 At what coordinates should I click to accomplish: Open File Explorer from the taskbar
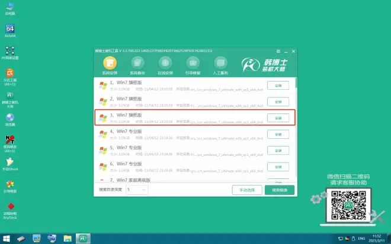coord(68,239)
